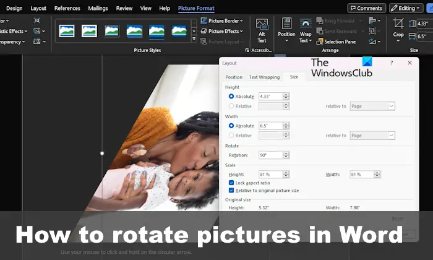This screenshot has width=433, height=260.
Task: Select the Absolute width radio button
Action: pyautogui.click(x=231, y=126)
